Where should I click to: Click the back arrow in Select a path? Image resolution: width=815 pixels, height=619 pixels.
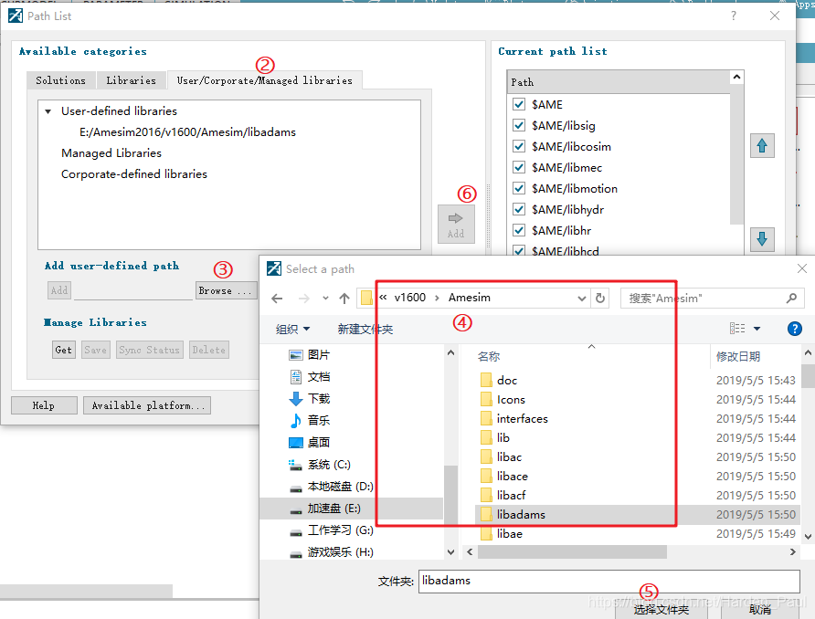[277, 299]
